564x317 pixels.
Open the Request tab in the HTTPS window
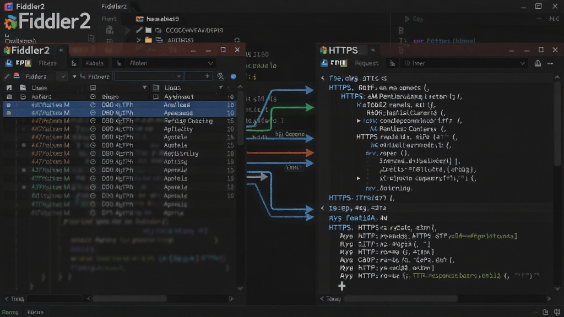click(x=366, y=63)
